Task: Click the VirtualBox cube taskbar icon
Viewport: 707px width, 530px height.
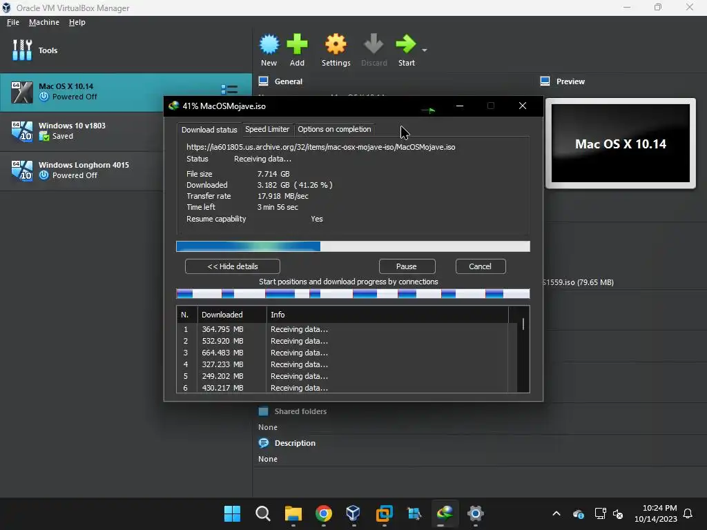Action: 353,513
